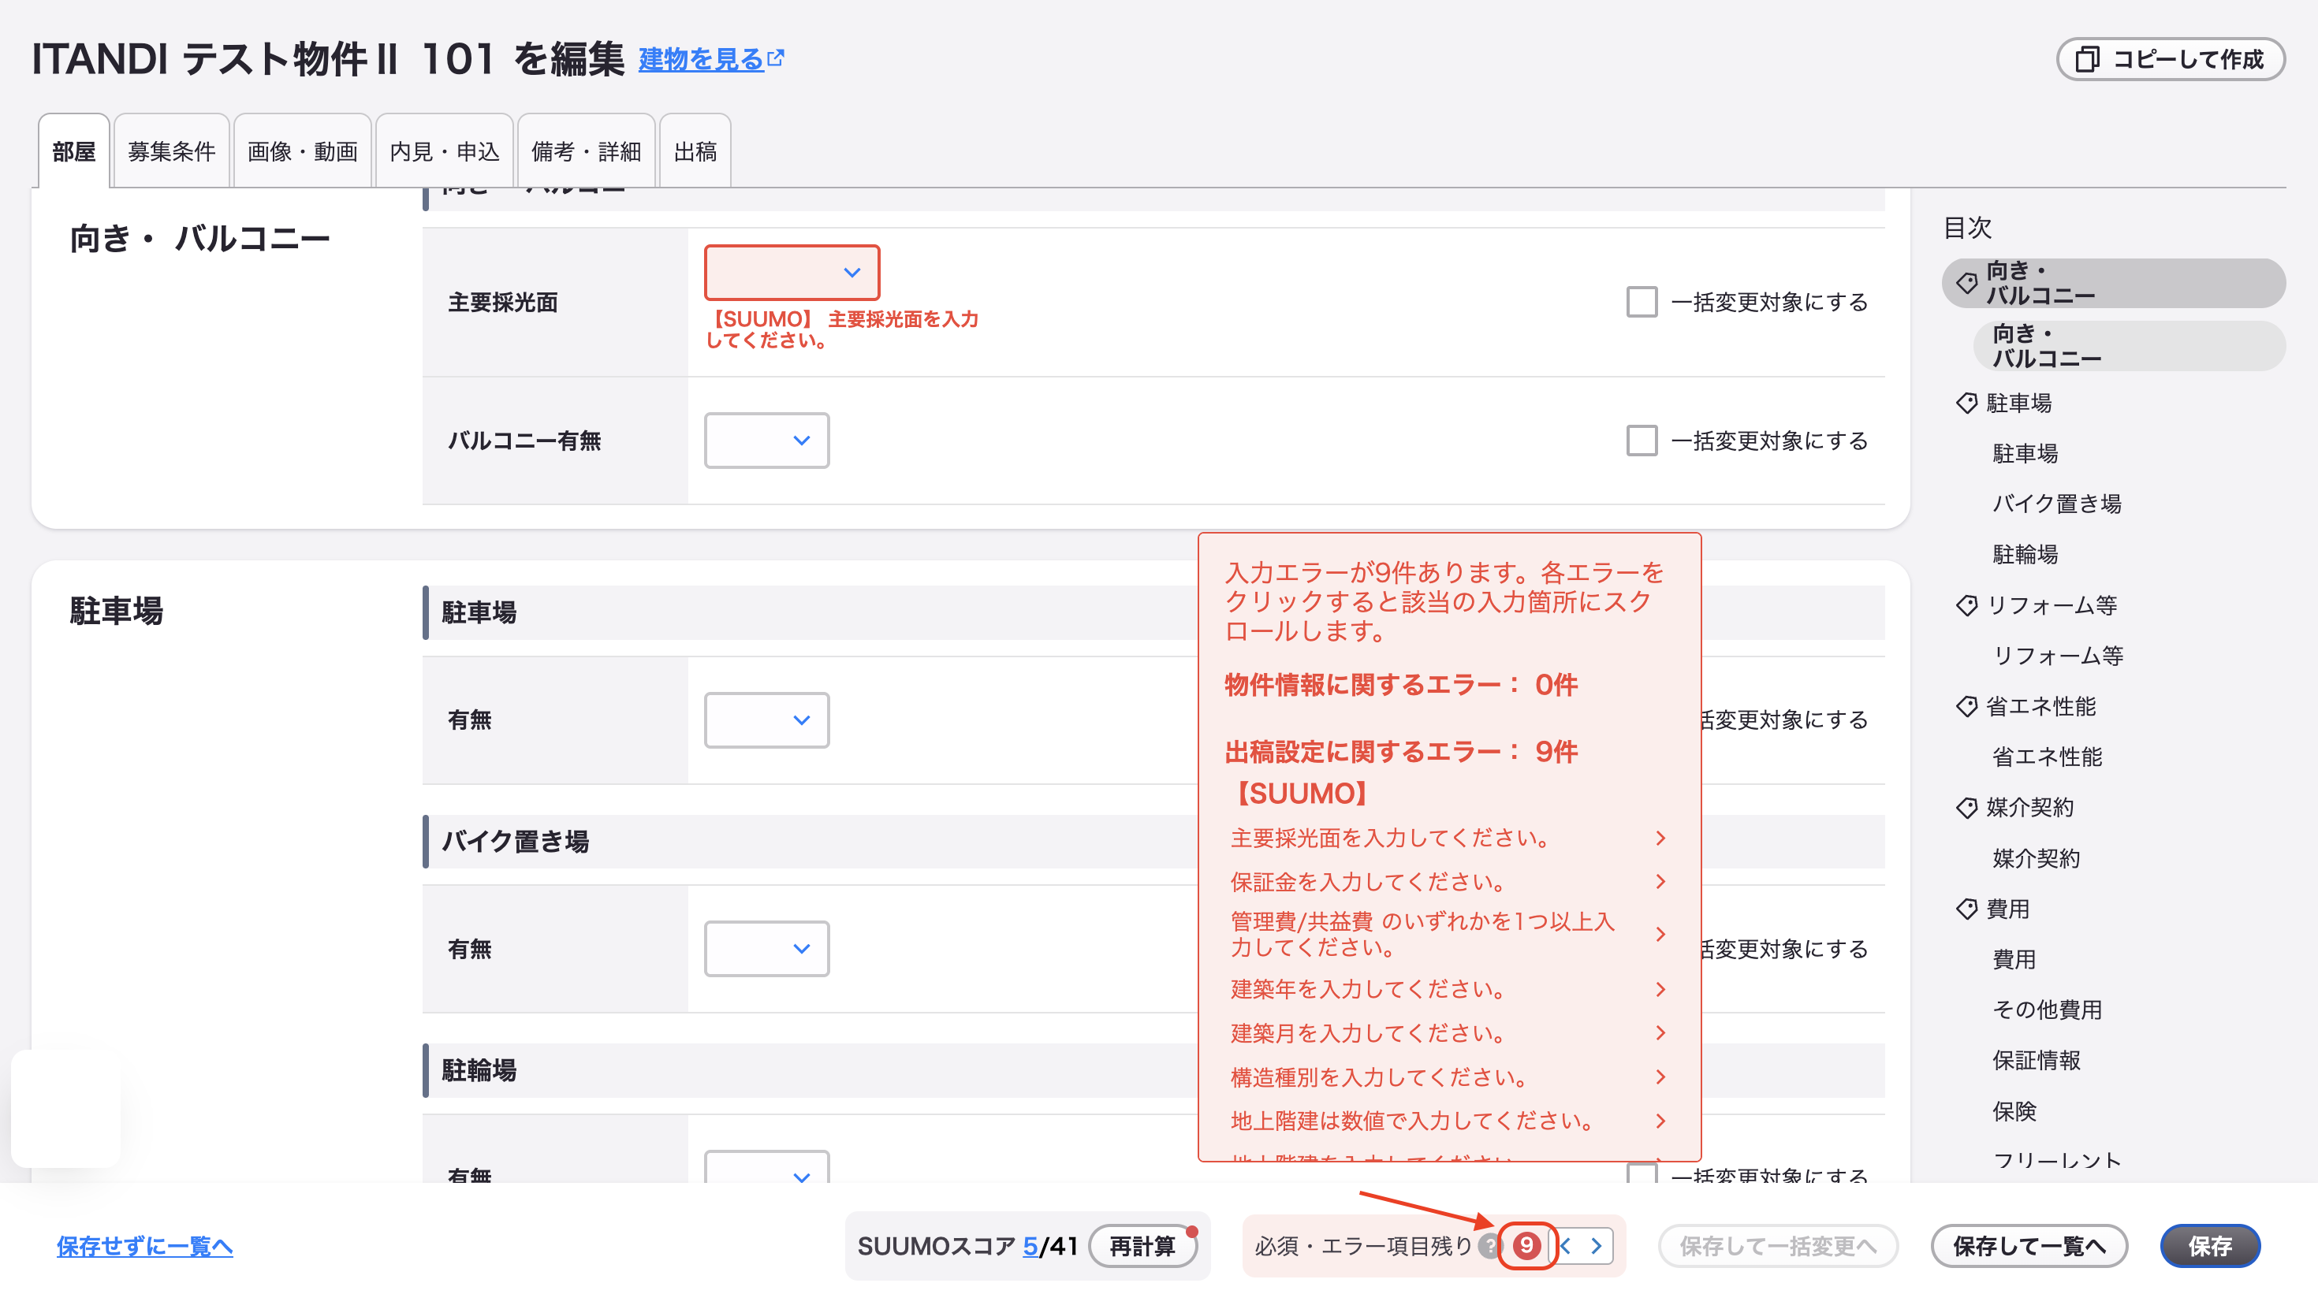Click the external link icon next to 建物を見る
The width and height of the screenshot is (2318, 1309).
(x=776, y=58)
